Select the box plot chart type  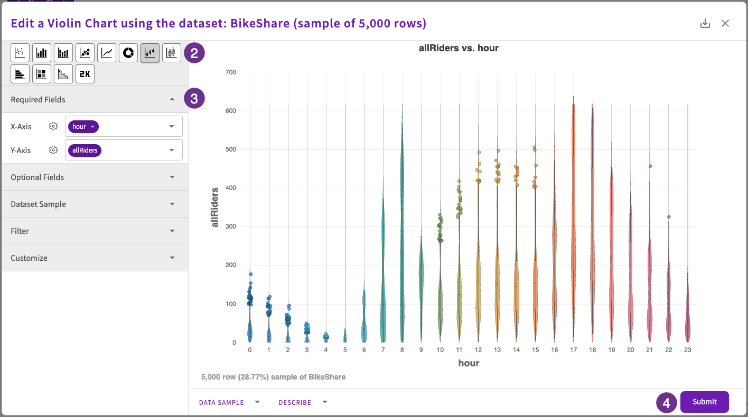172,53
